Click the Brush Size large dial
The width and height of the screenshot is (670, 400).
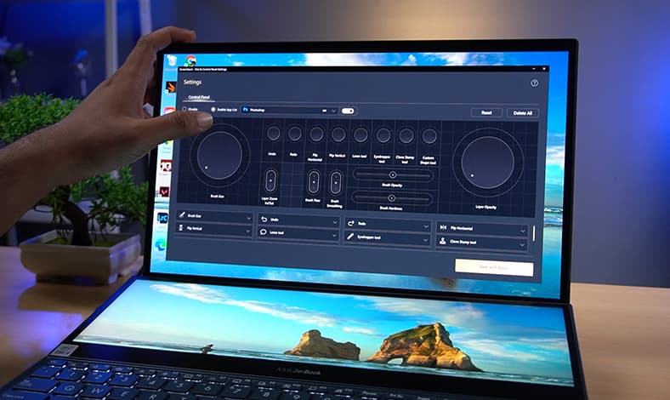point(219,155)
